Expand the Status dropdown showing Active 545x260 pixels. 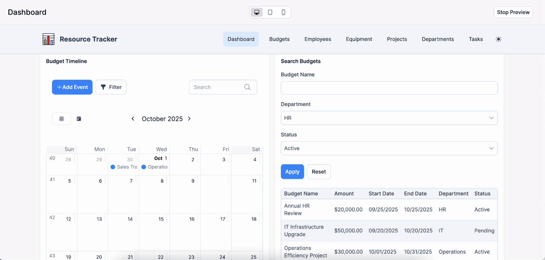[x=389, y=148]
